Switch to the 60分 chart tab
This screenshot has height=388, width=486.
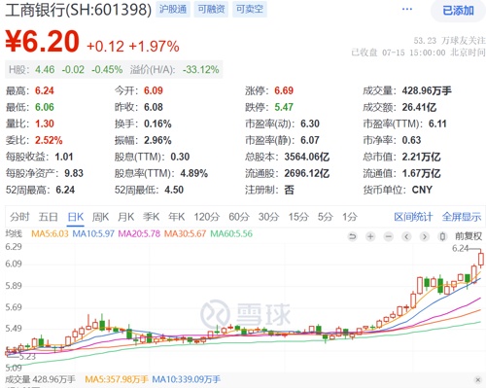239,217
